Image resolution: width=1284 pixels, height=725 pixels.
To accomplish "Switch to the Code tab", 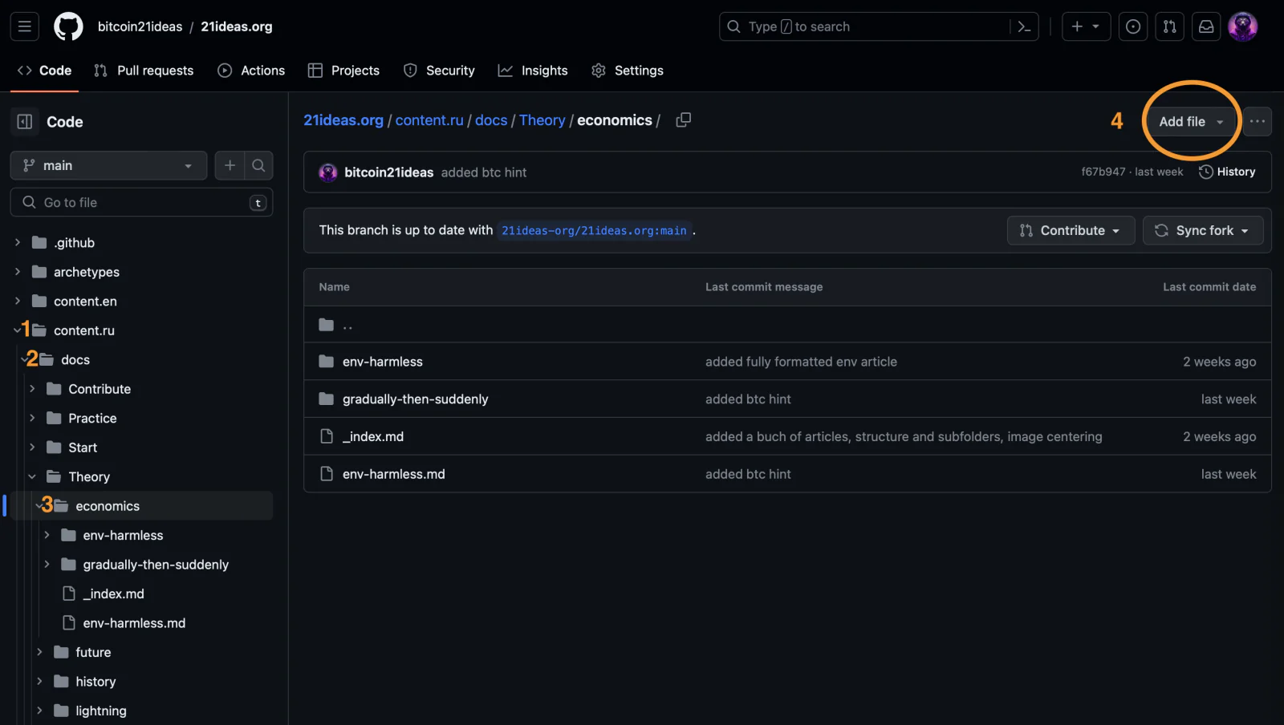I will (45, 71).
